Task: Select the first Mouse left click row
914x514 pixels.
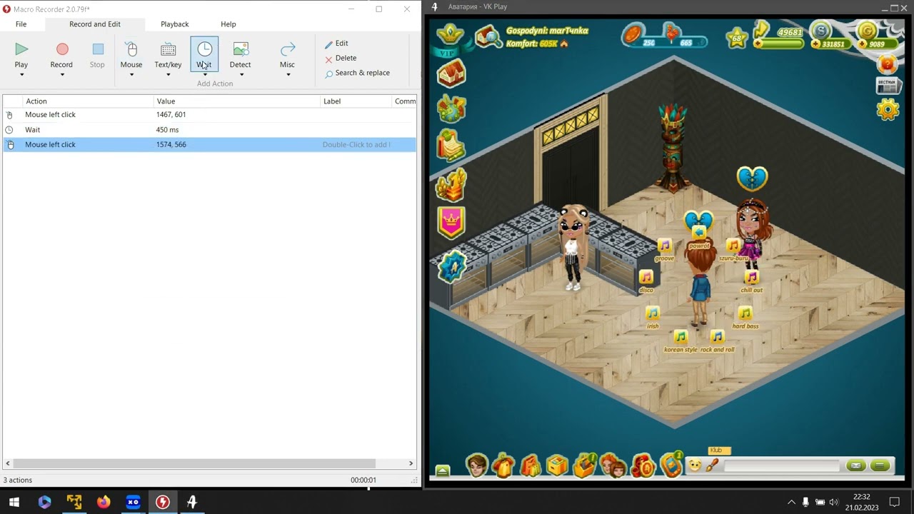Action: 209,115
